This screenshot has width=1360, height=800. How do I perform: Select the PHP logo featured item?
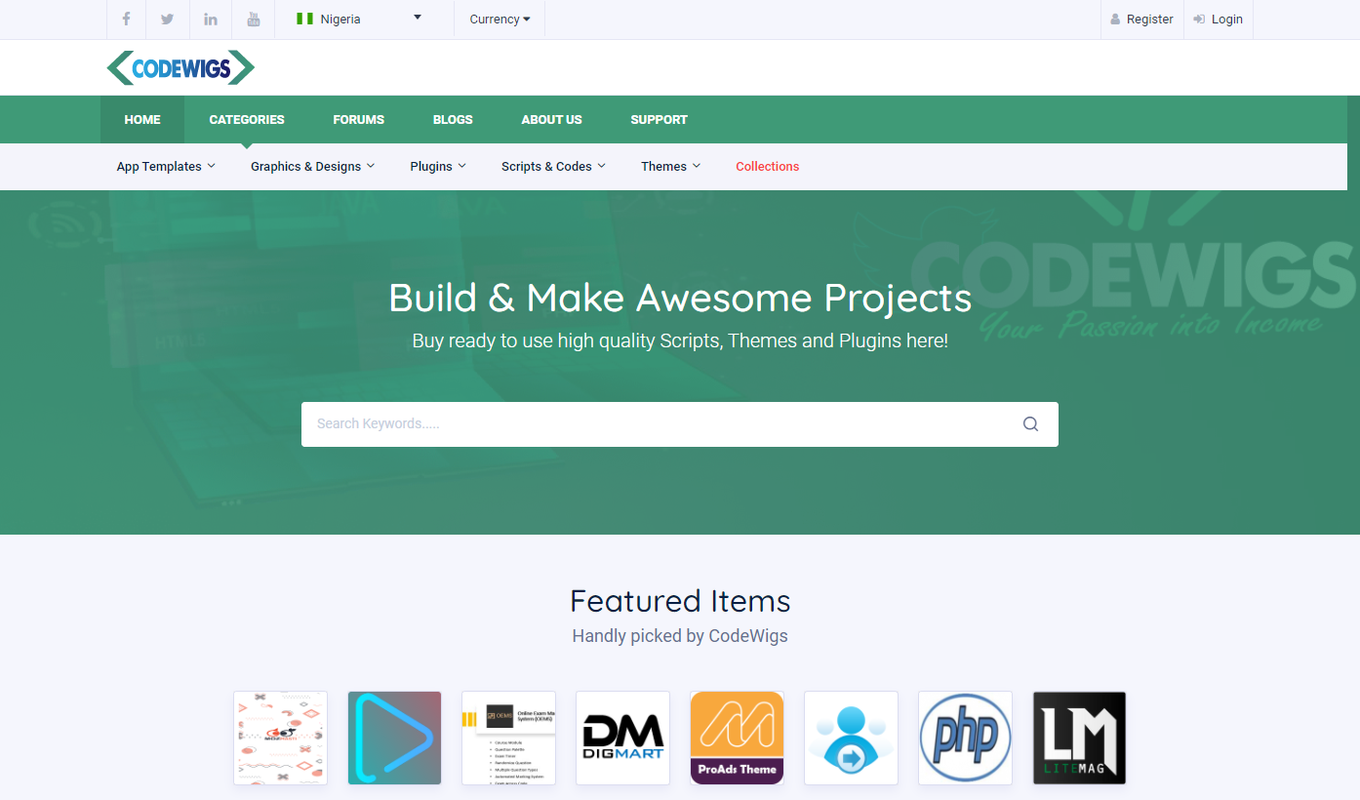[965, 738]
